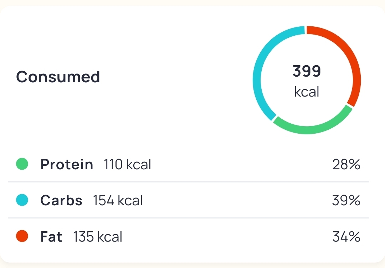Click the divider line between Protein and Carbs
This screenshot has height=268, width=385.
pos(188,182)
